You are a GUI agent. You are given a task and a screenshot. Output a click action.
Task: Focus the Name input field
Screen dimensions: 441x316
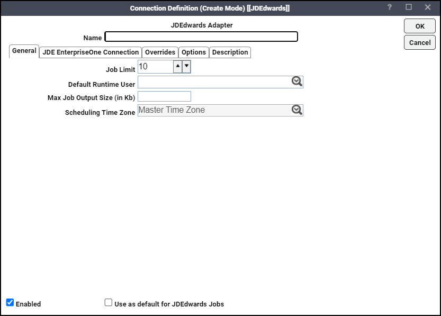click(201, 37)
